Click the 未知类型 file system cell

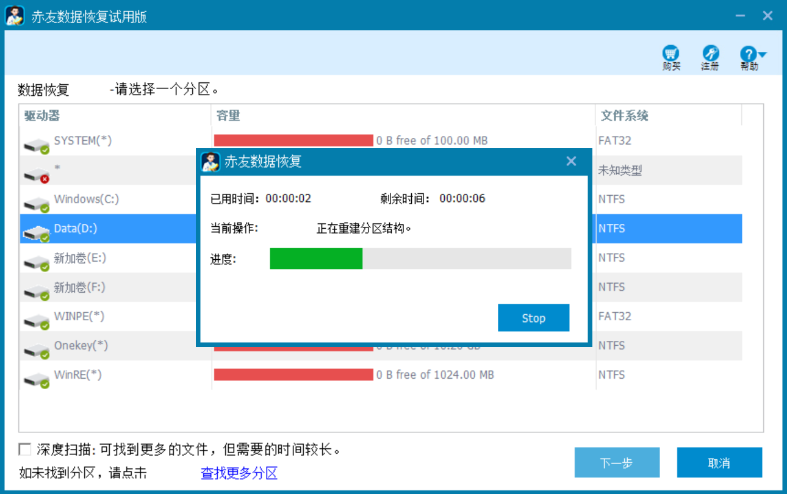pyautogui.click(x=620, y=170)
